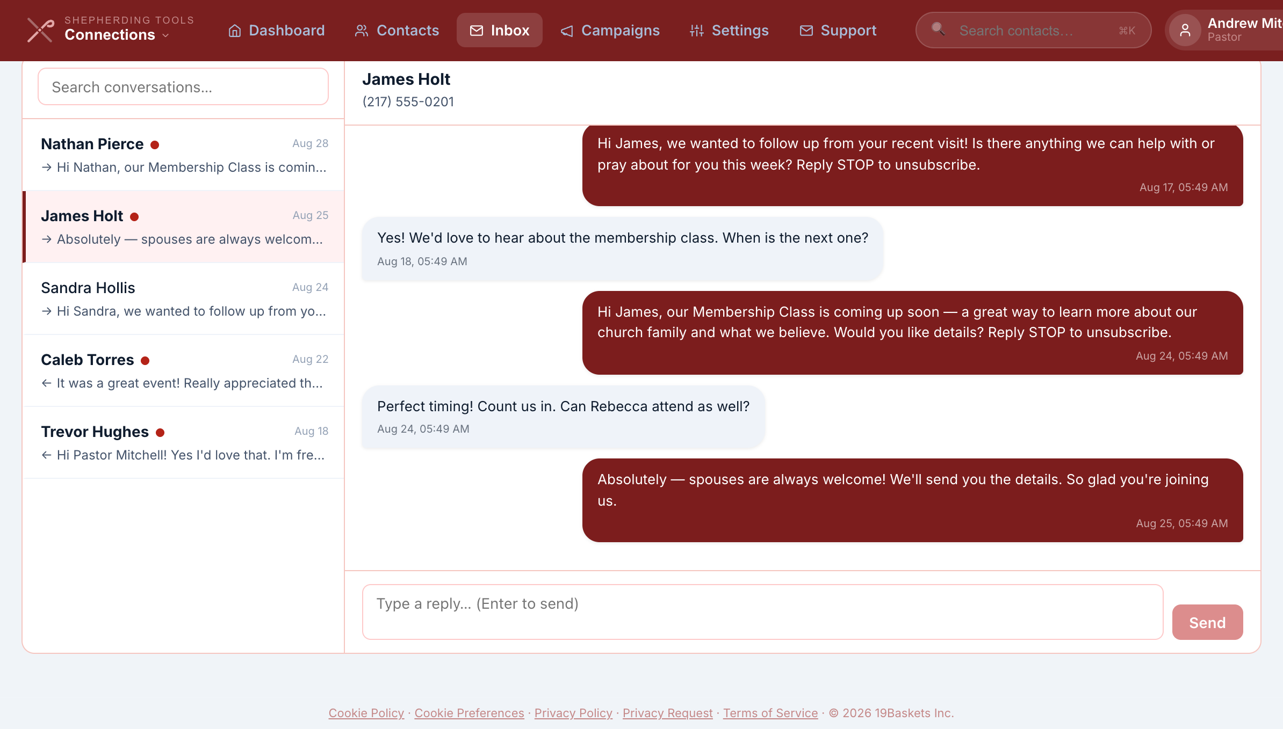Open the Privacy Policy link
The width and height of the screenshot is (1283, 729).
point(573,713)
